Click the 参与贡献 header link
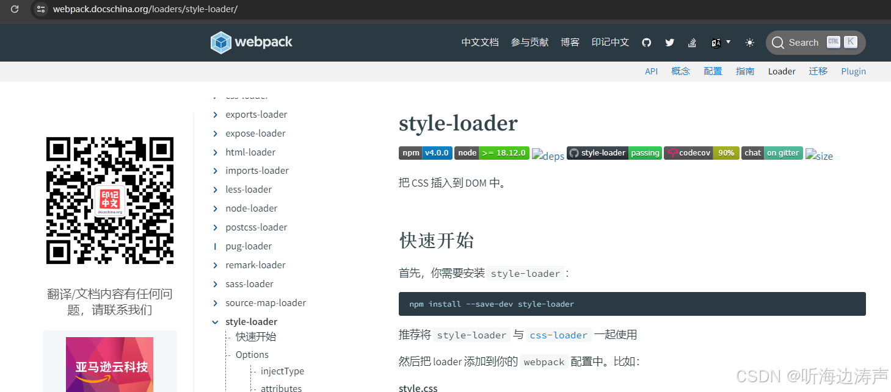 [x=529, y=42]
